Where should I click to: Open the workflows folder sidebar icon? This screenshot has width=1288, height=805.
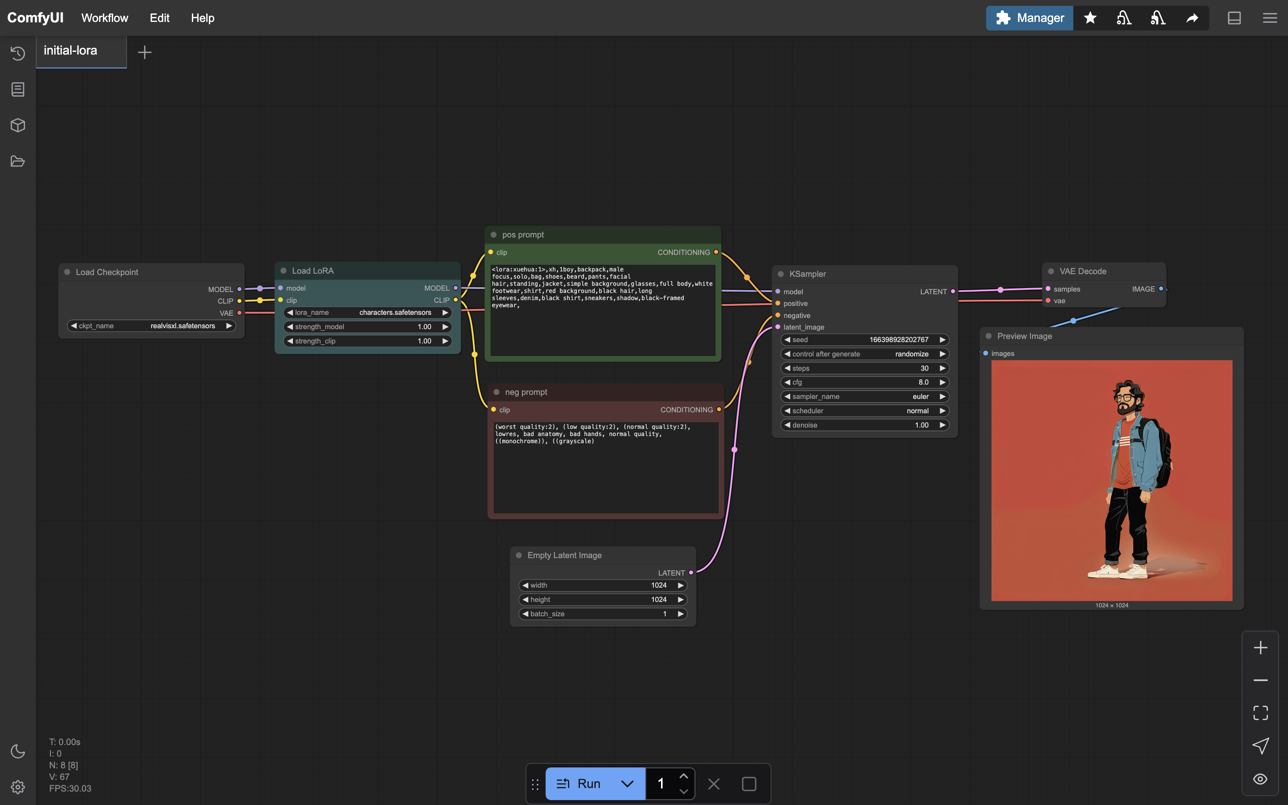click(x=17, y=161)
